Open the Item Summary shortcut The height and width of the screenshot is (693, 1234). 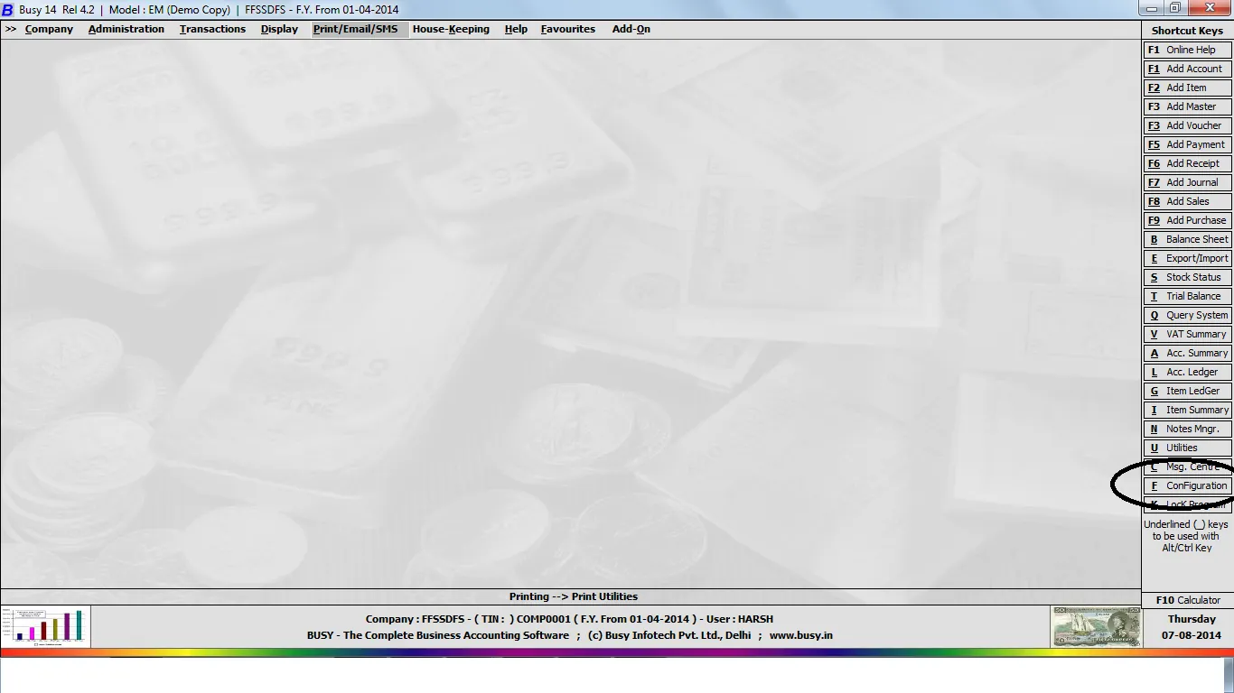(1187, 410)
